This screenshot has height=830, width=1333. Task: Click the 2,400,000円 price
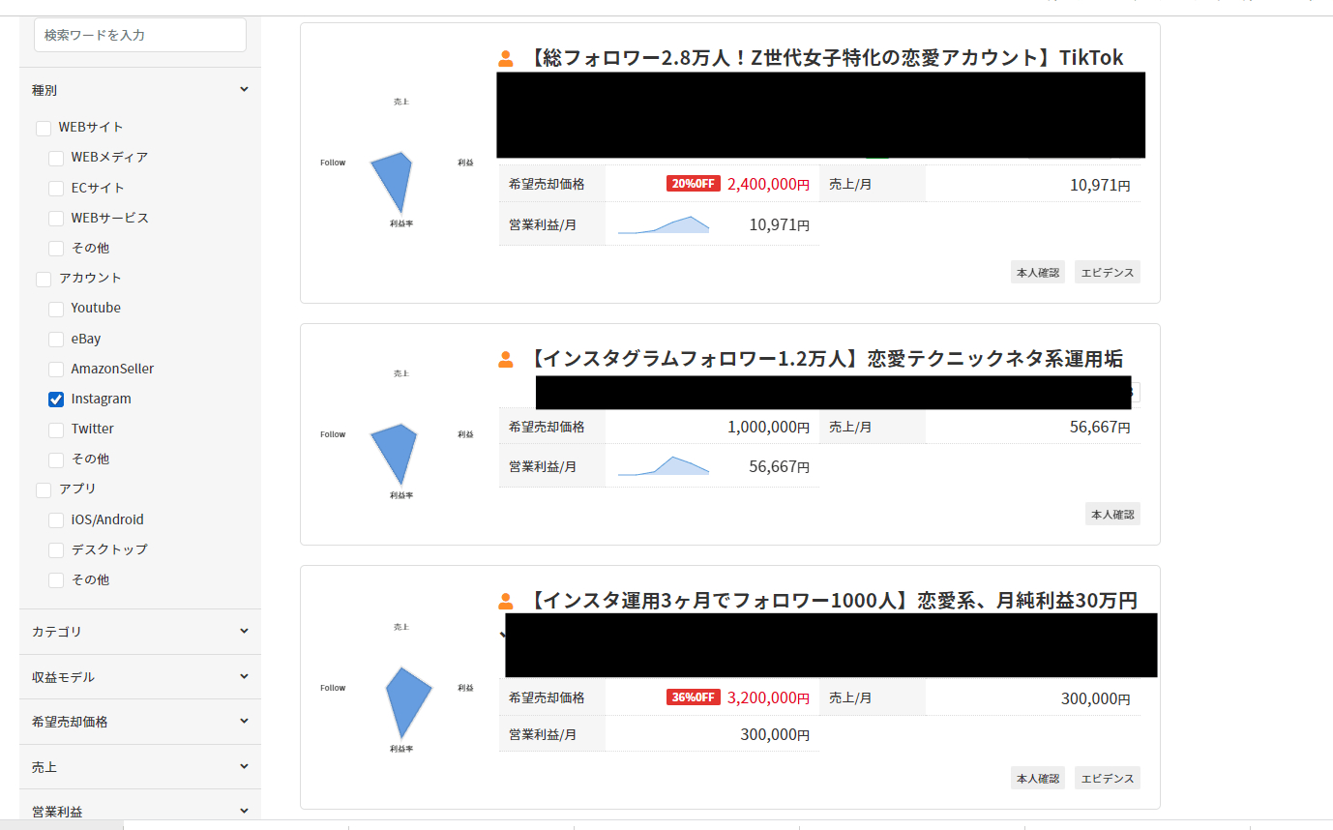click(768, 184)
